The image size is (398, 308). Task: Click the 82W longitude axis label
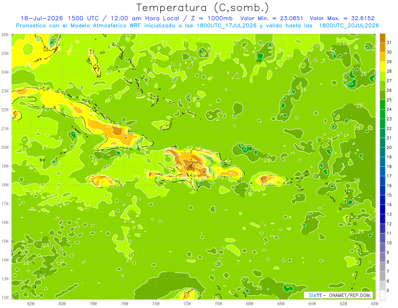pos(31,303)
